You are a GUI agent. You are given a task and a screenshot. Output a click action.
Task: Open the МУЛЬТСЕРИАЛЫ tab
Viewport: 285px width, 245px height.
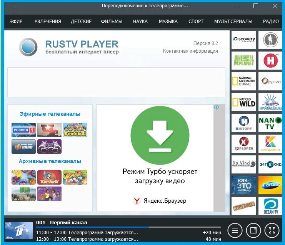[233, 22]
